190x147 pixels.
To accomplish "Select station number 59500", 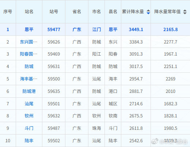I will (54, 79).
